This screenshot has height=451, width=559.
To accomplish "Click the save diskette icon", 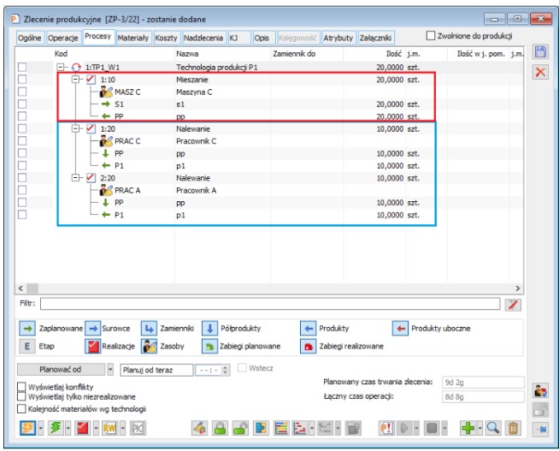I will [540, 52].
